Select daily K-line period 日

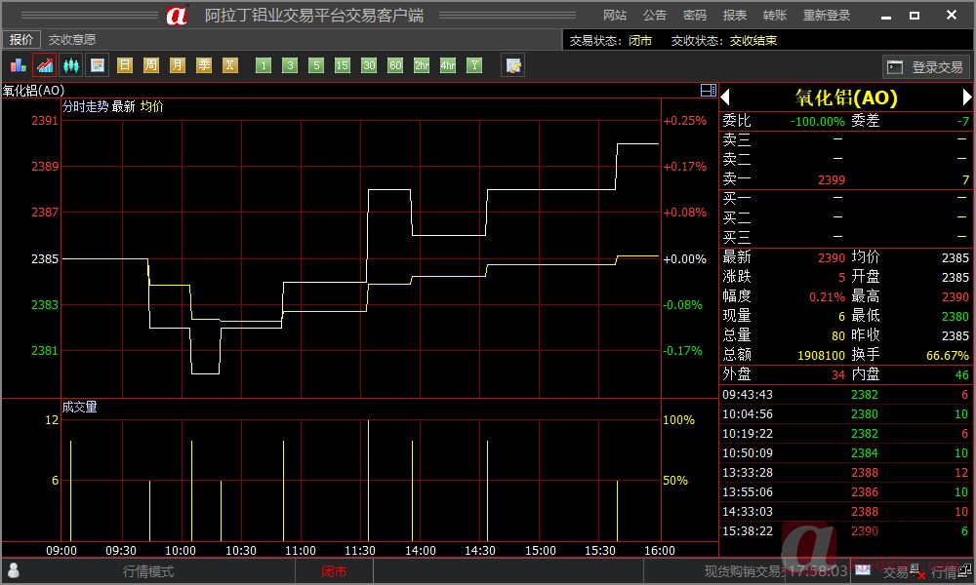tap(125, 65)
